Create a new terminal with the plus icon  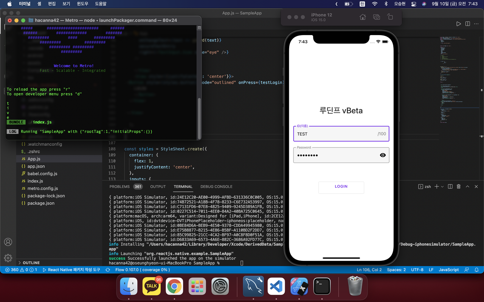[437, 186]
